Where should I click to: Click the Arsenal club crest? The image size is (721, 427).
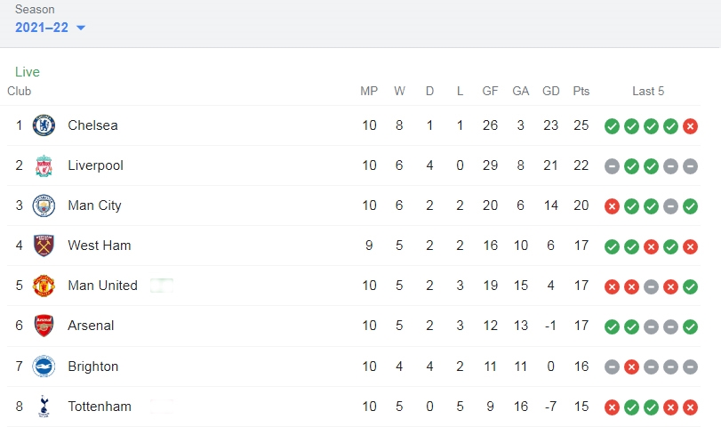coord(44,326)
